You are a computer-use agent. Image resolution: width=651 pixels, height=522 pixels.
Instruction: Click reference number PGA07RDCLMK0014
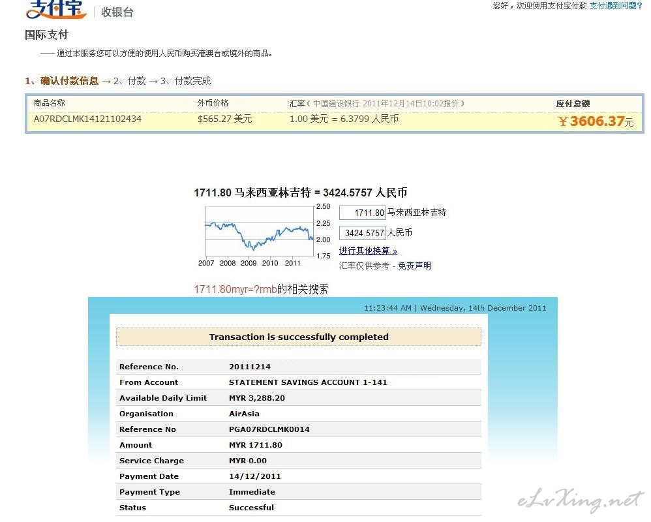pyautogui.click(x=269, y=429)
